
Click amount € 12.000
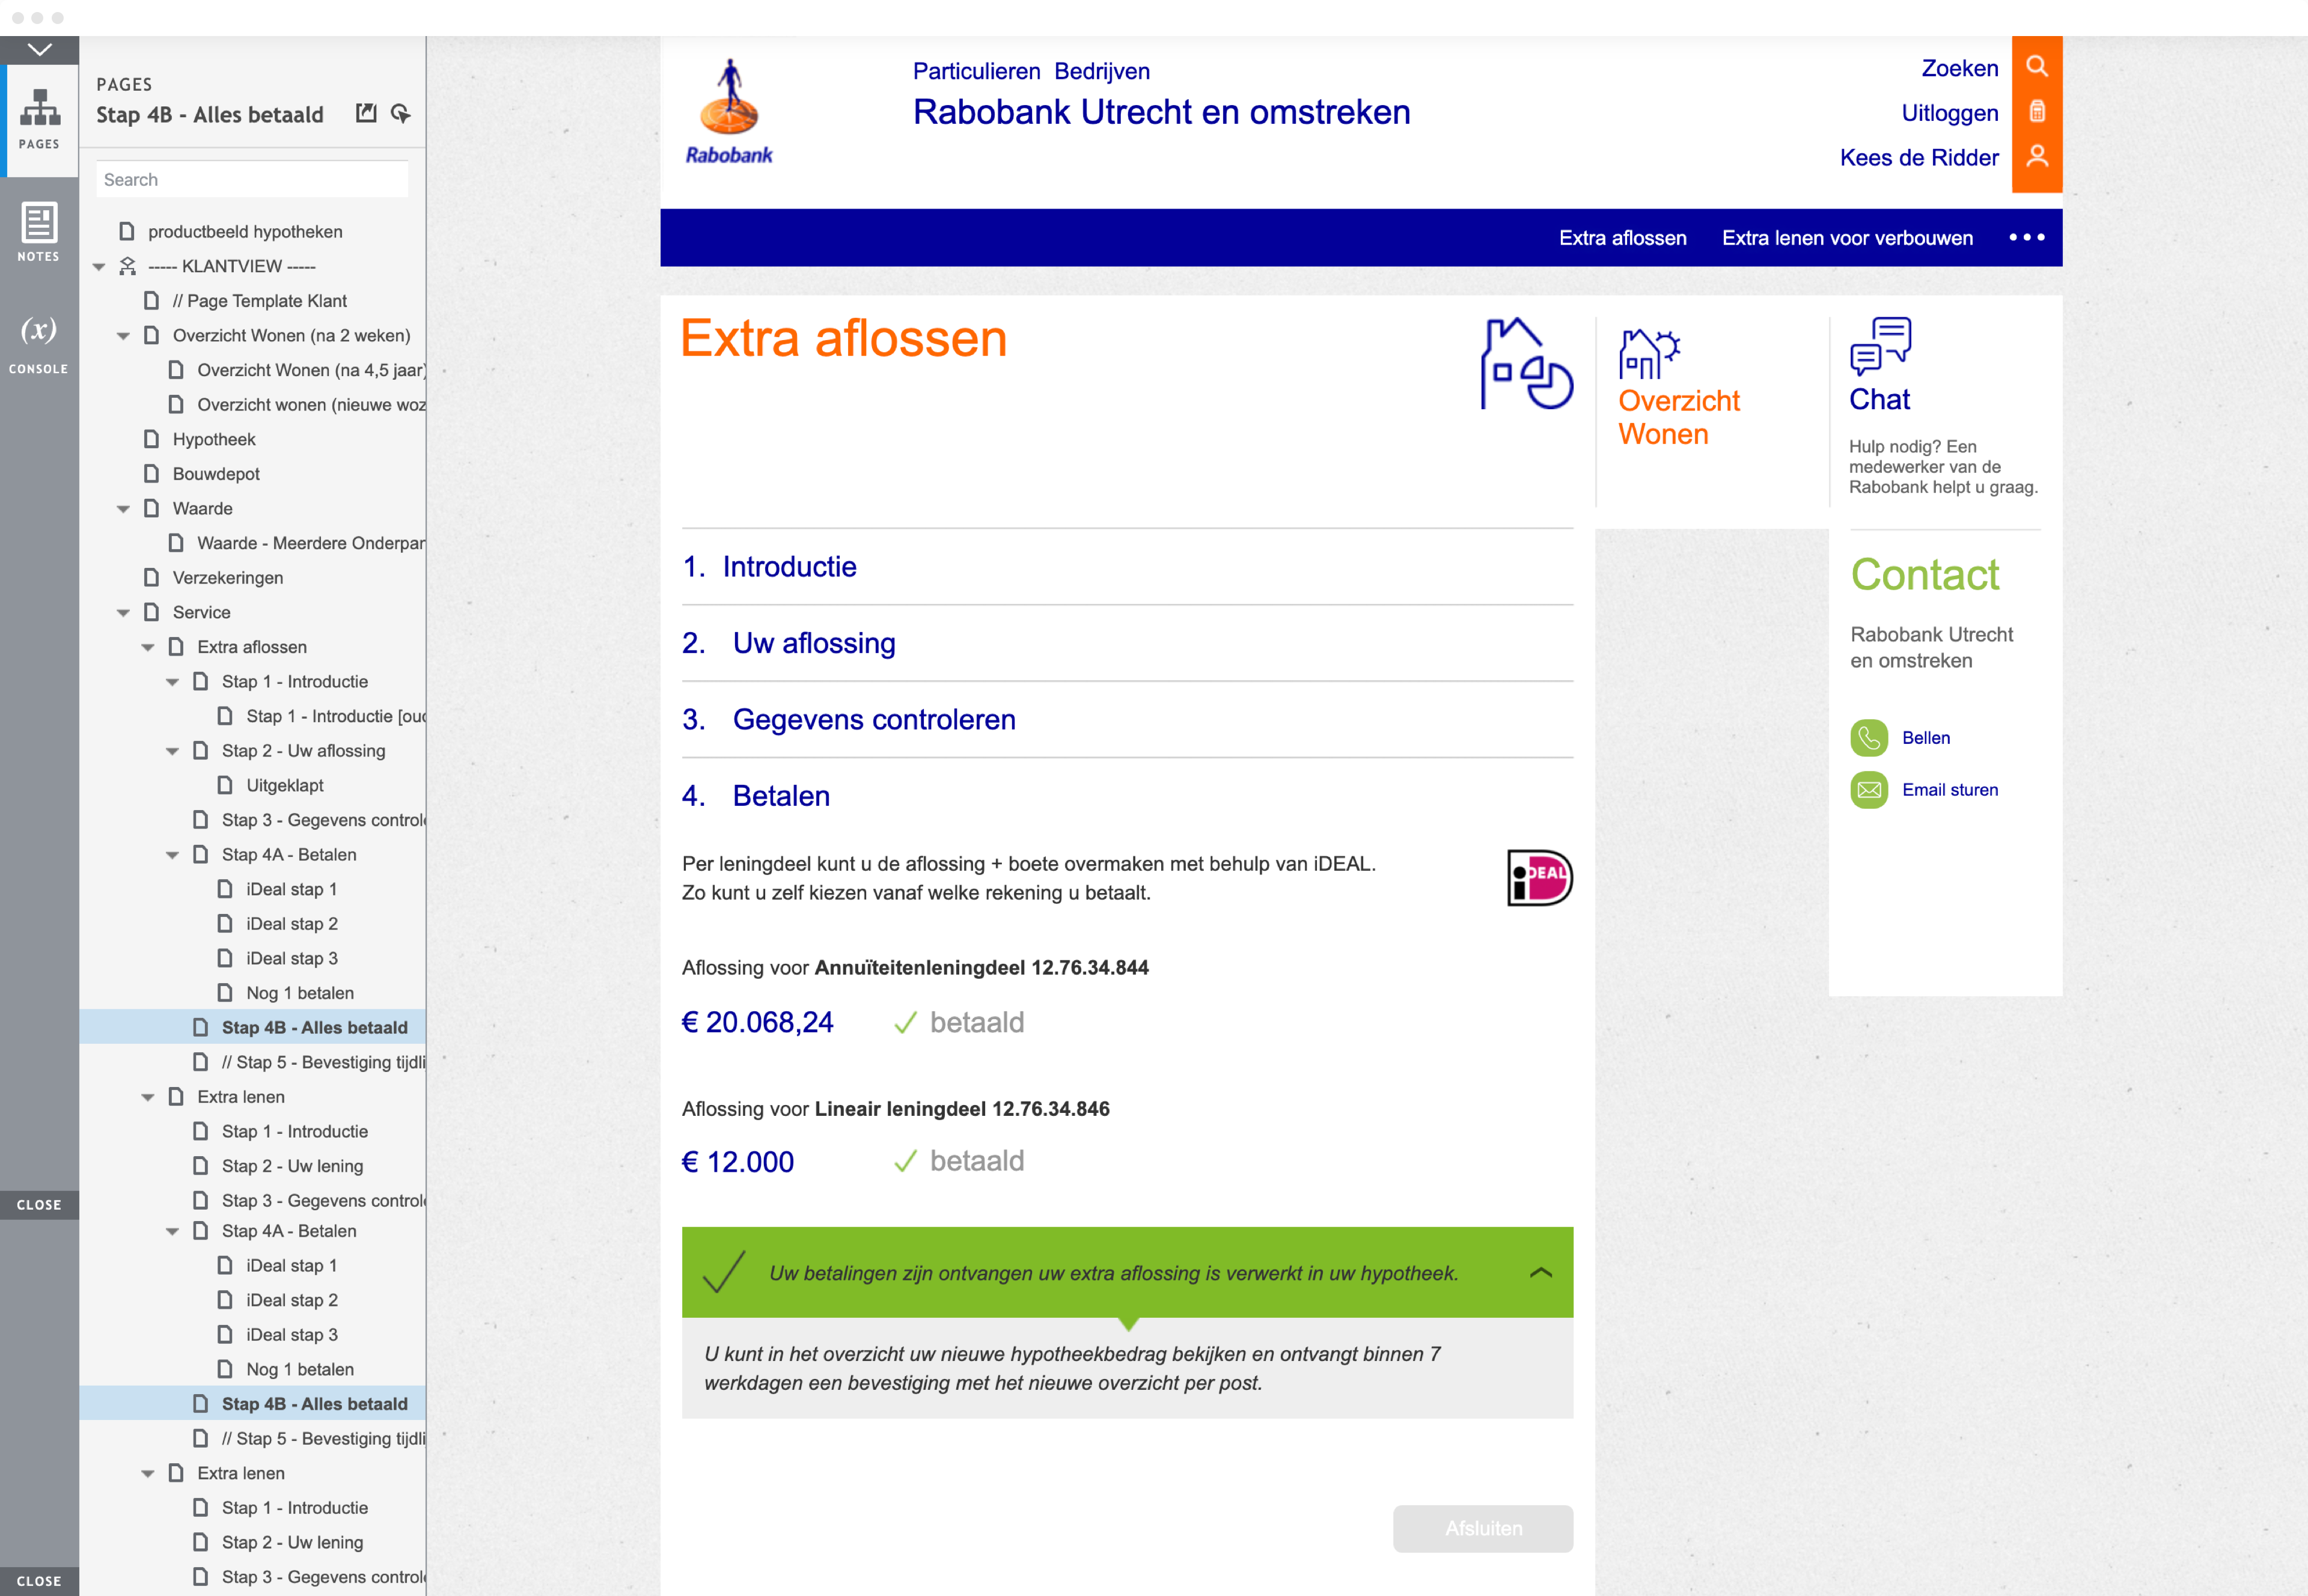click(x=737, y=1162)
